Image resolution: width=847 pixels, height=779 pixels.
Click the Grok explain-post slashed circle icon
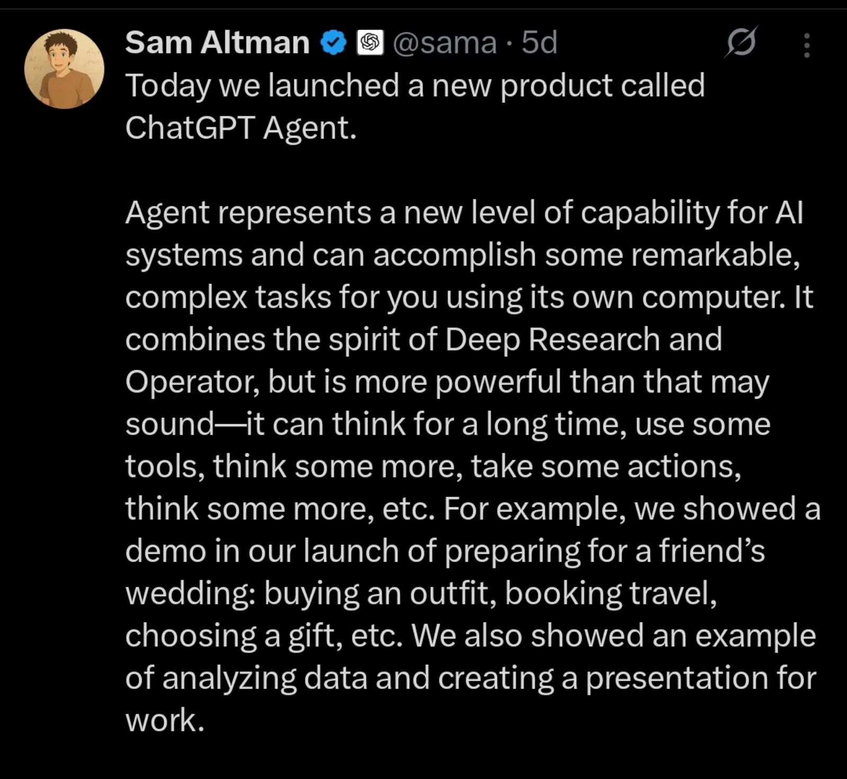(x=741, y=42)
